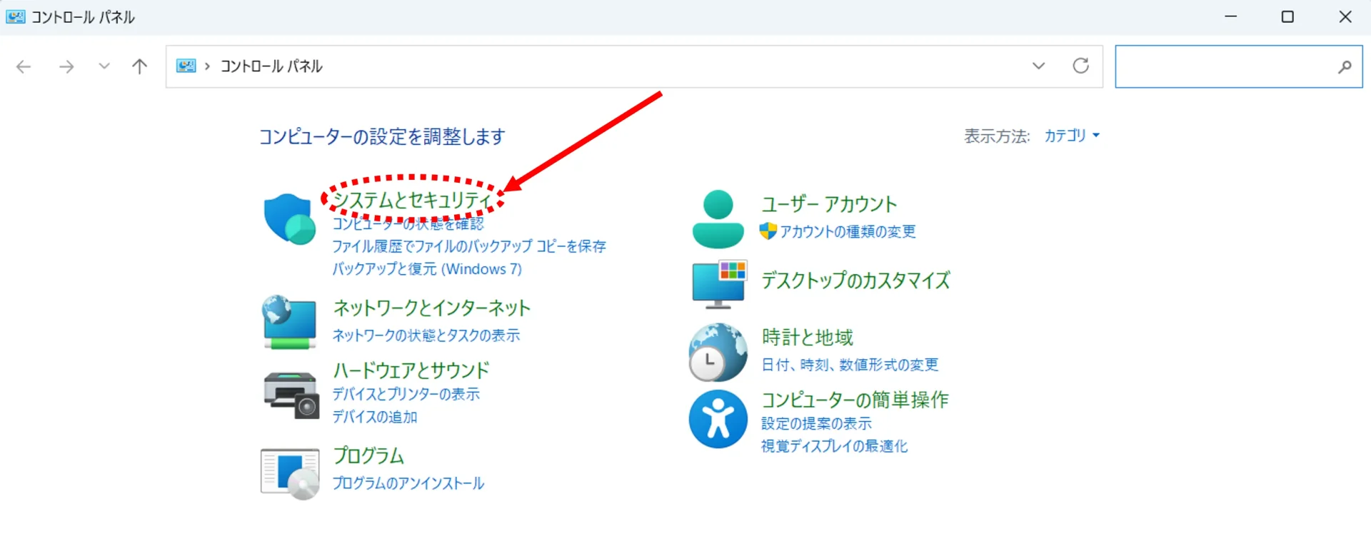This screenshot has height=551, width=1371.
Task: Select プログラムのアンインストール link
Action: coord(408,483)
